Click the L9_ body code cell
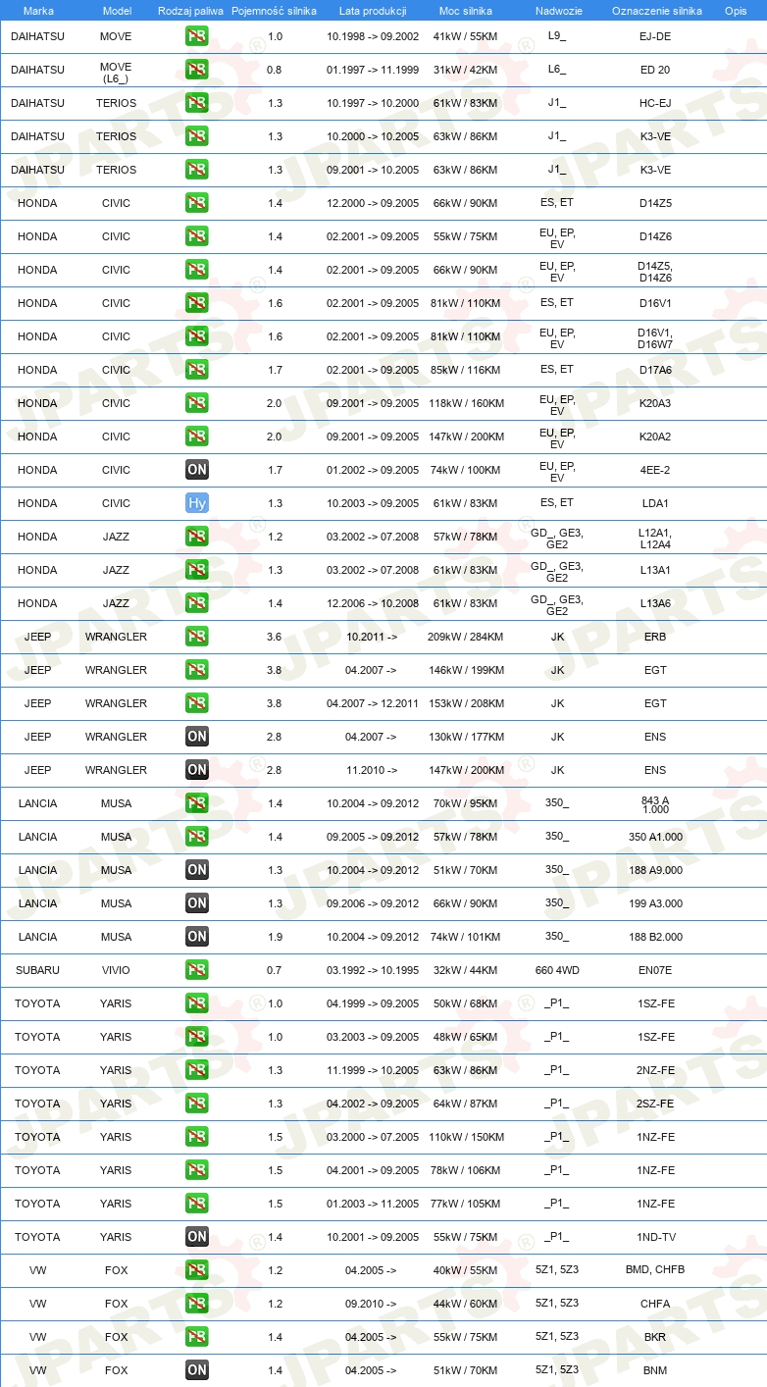Viewport: 767px width, 1387px height. pyautogui.click(x=557, y=36)
